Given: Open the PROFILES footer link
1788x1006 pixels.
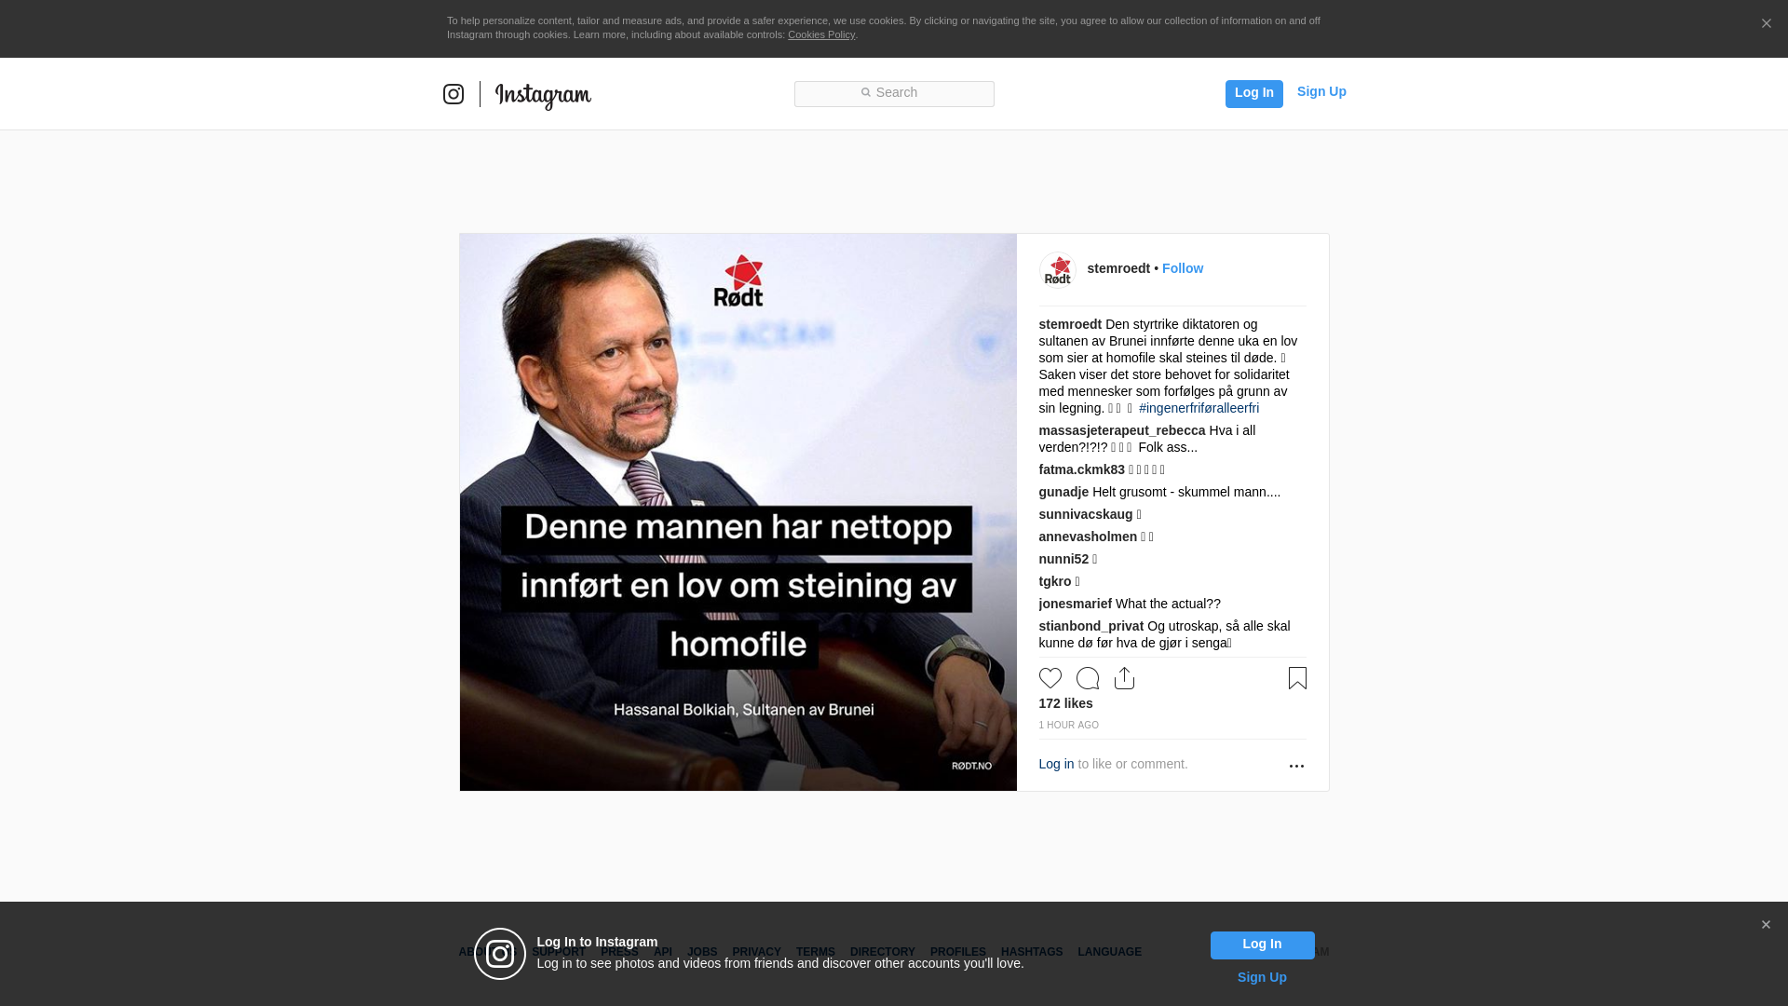Looking at the screenshot, I should coord(957,952).
